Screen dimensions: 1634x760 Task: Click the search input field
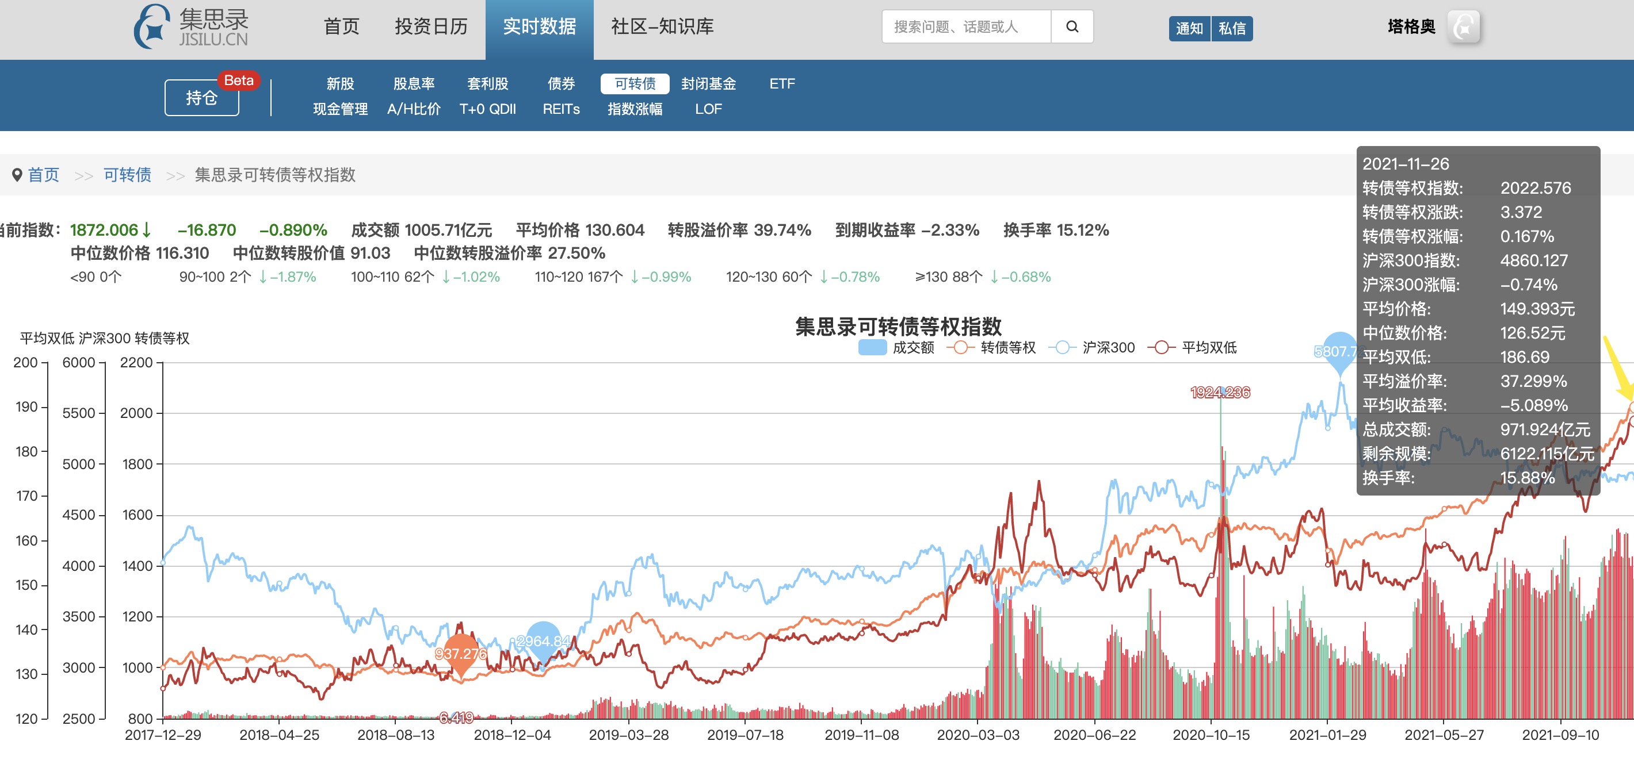pyautogui.click(x=965, y=26)
